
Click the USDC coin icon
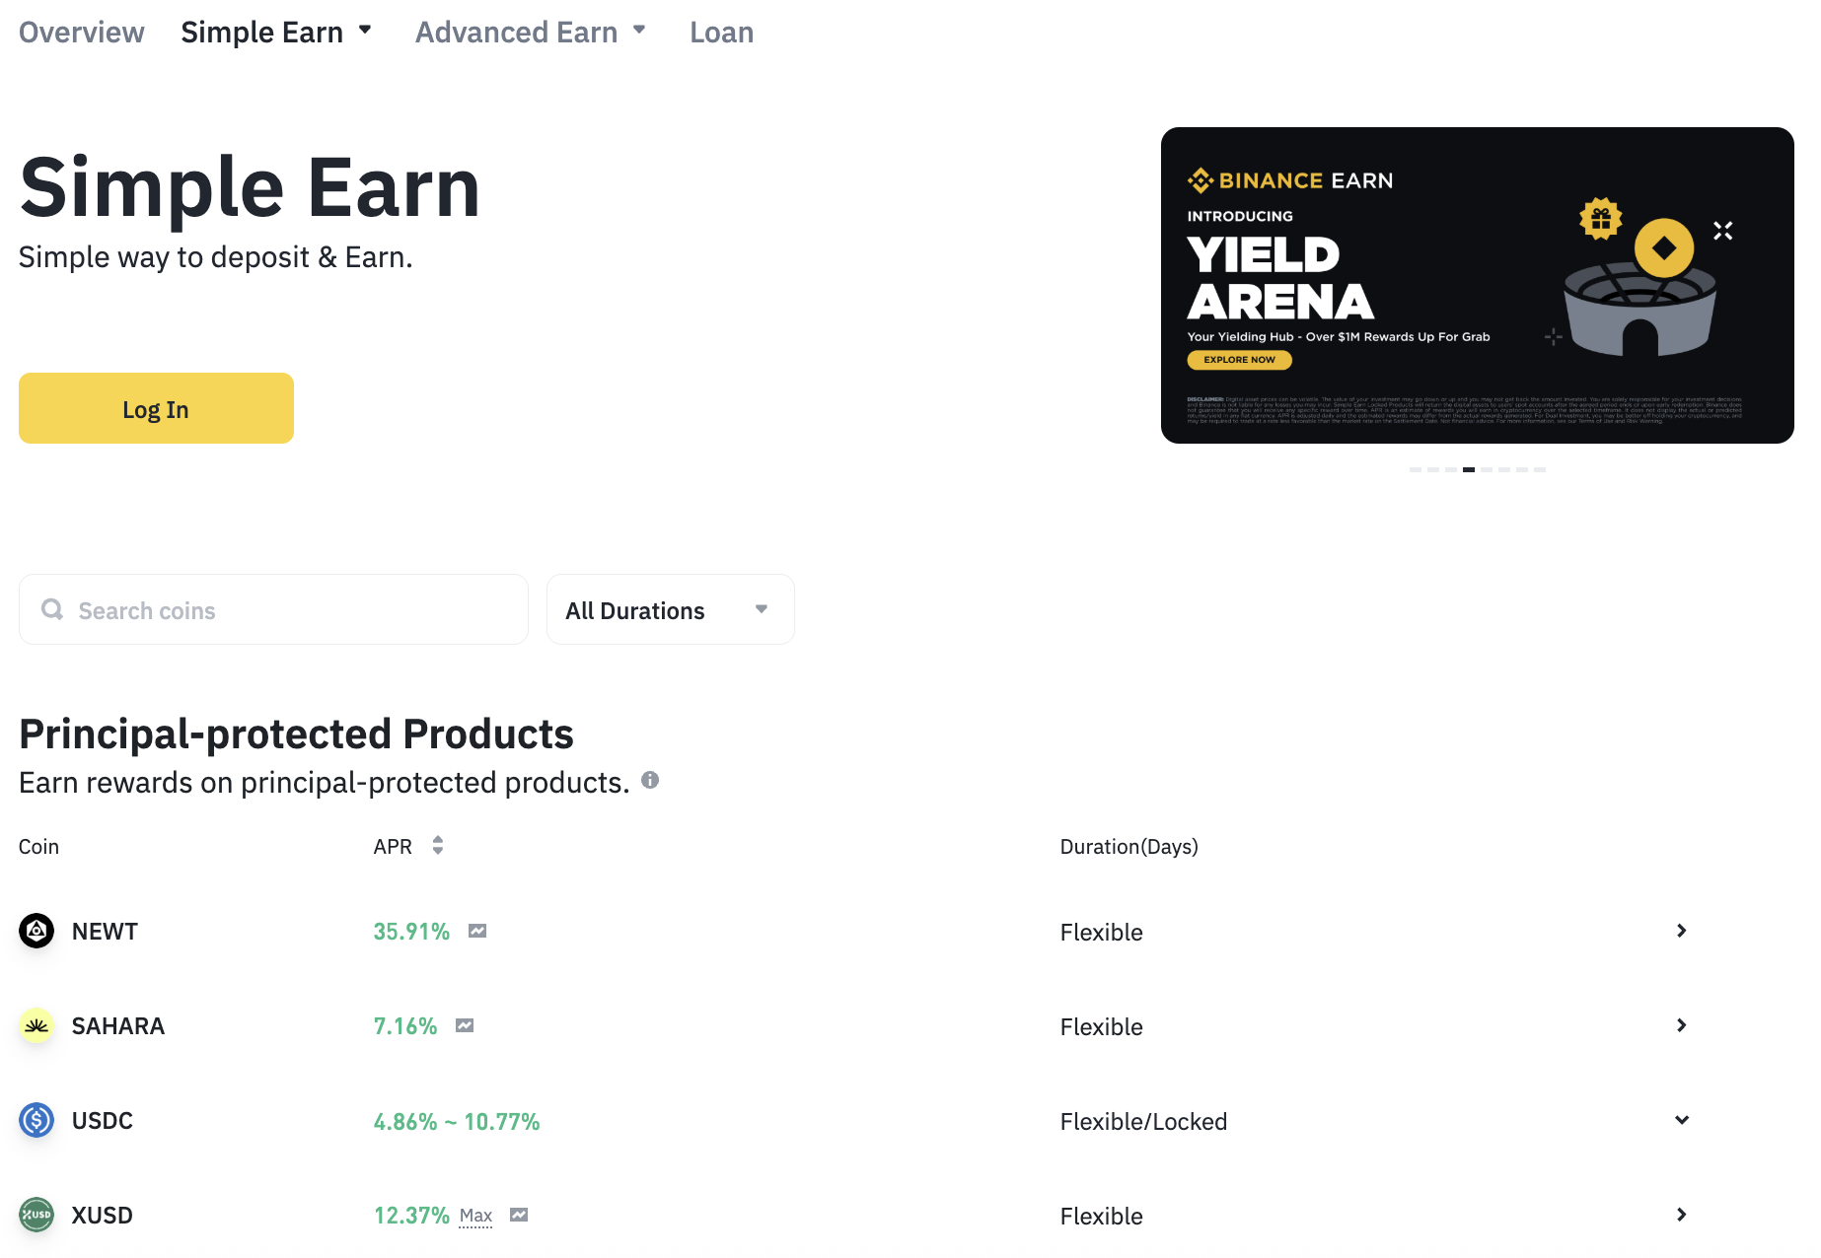coord(36,1120)
